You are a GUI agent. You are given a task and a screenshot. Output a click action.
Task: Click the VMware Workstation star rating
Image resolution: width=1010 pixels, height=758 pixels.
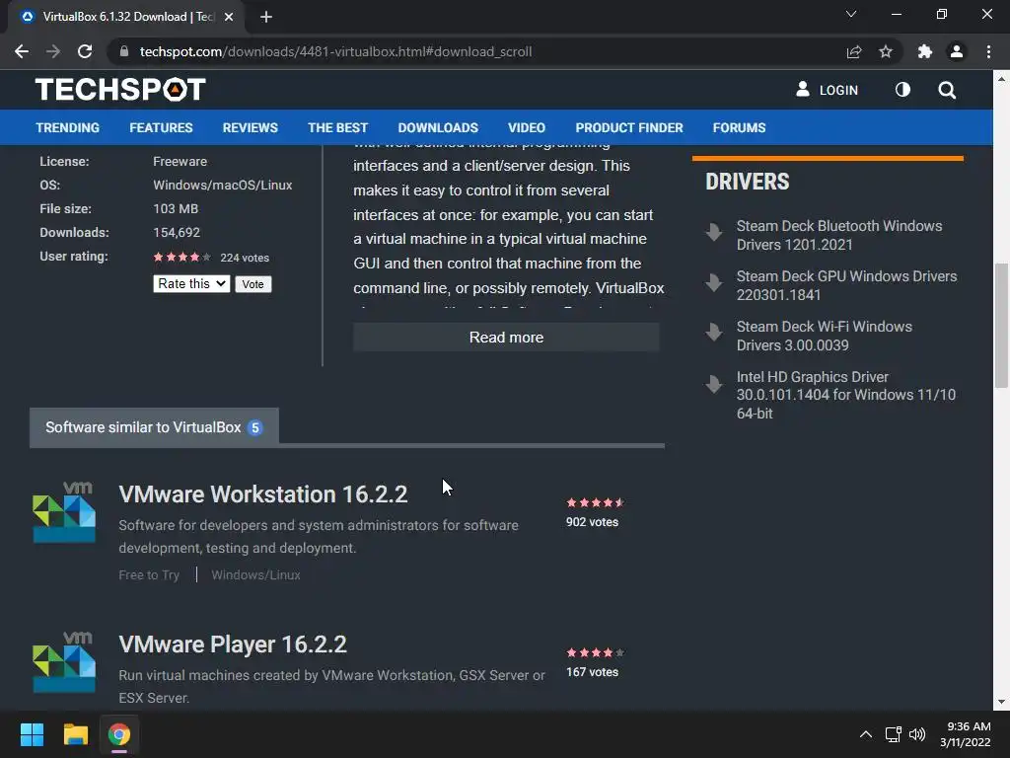pos(595,502)
